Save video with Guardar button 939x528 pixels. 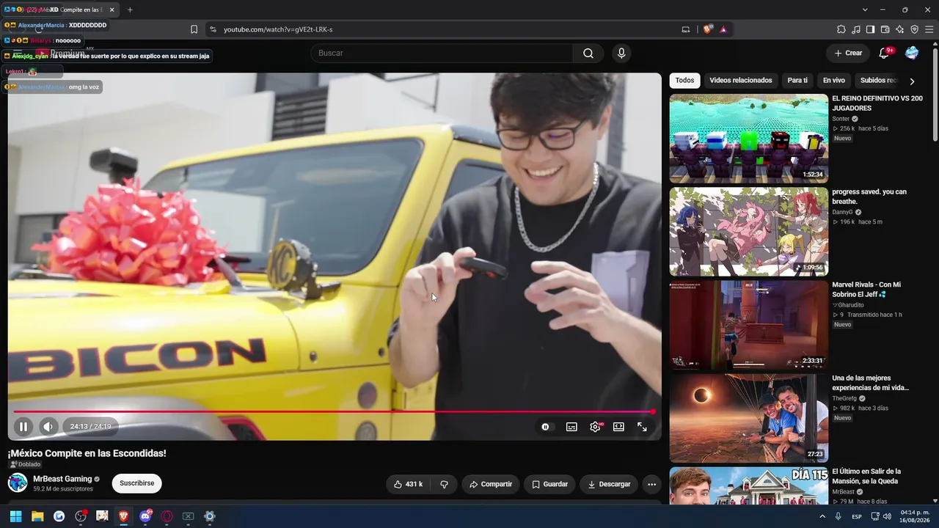[x=549, y=484]
